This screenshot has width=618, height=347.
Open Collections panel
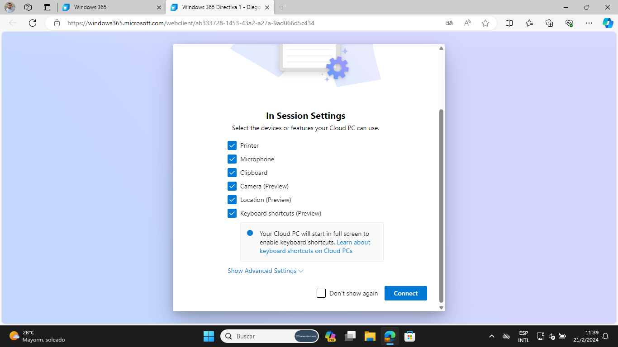549,23
